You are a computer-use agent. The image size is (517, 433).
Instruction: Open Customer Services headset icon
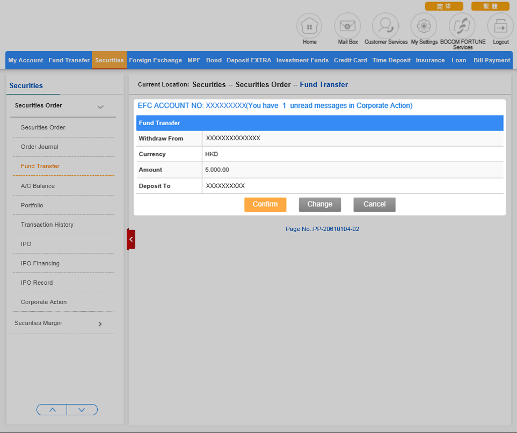385,26
